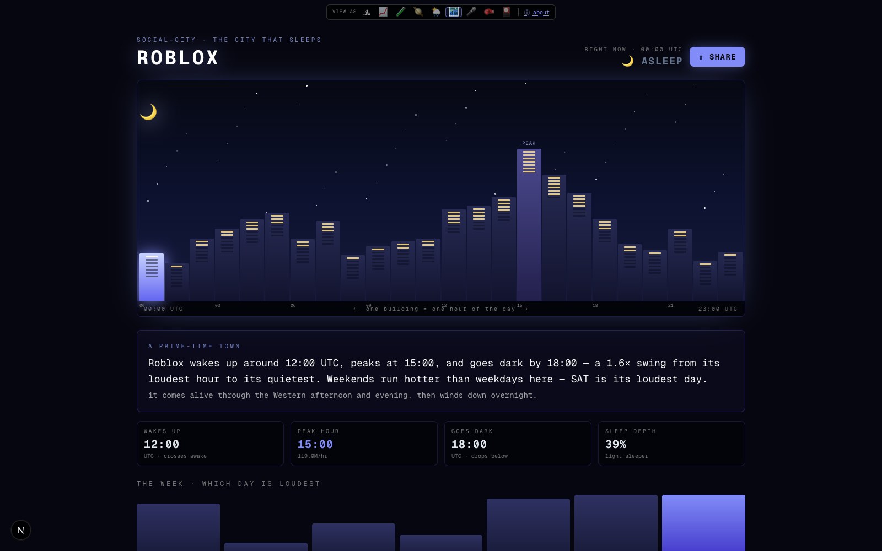Select the SLEEP DEPTH 39% card
Image resolution: width=882 pixels, height=551 pixels.
[671, 444]
